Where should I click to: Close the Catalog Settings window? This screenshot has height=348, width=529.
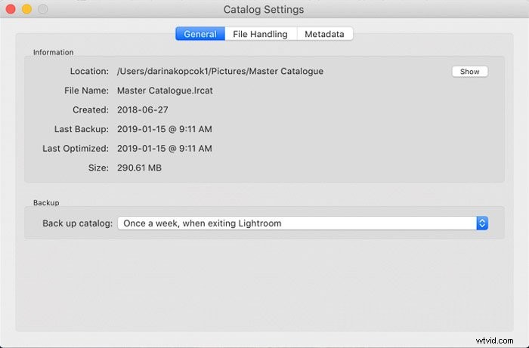point(11,9)
